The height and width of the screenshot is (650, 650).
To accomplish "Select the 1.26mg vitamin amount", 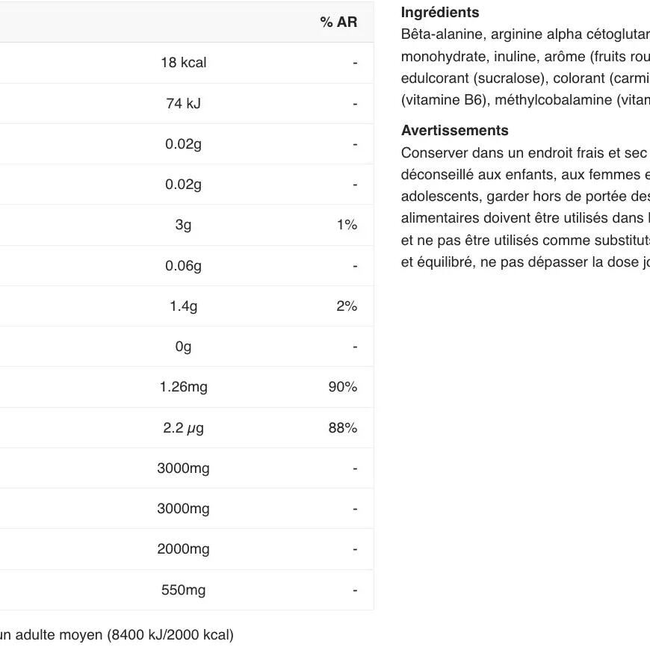I will [x=183, y=387].
